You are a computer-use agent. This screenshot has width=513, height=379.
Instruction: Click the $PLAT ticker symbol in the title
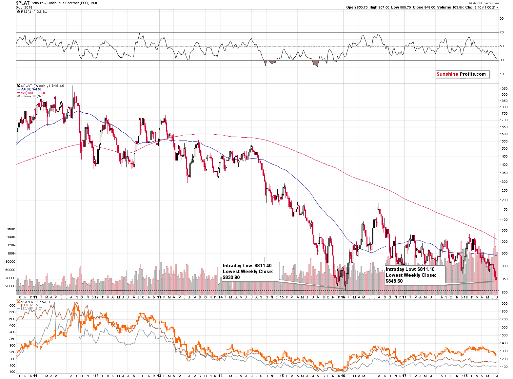pyautogui.click(x=23, y=3)
